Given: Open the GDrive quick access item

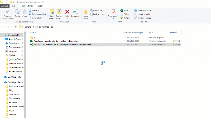Looking at the screenshot, I should coord(12,55).
